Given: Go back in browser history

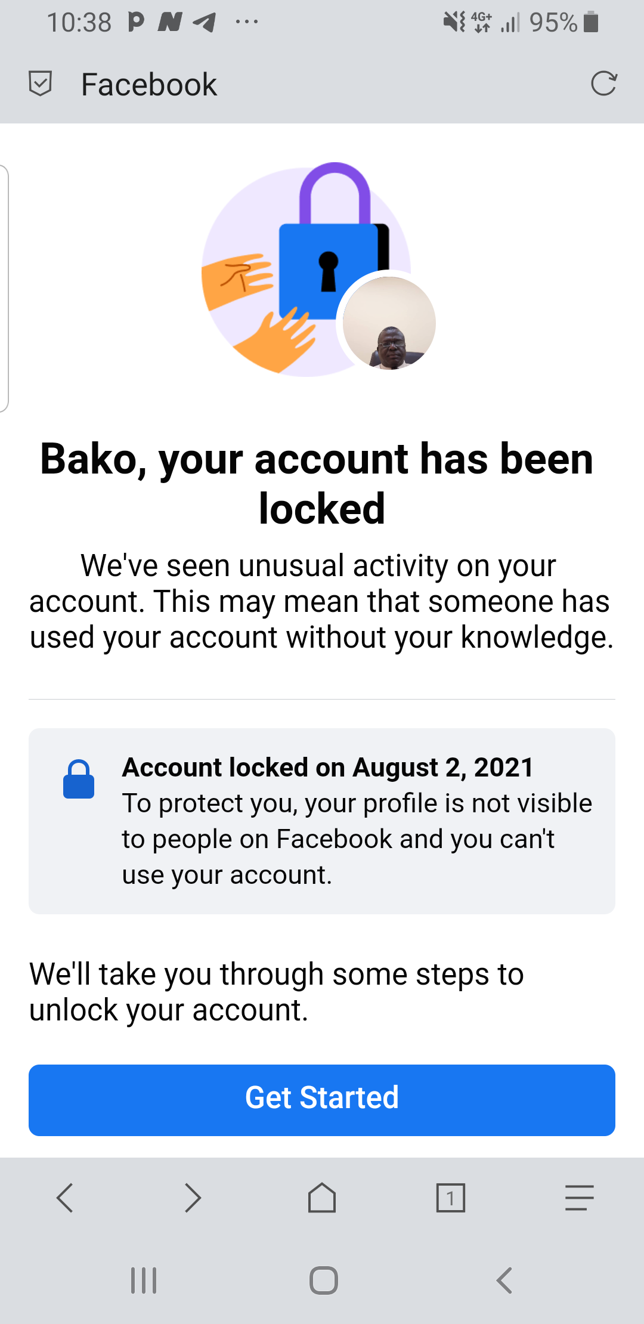Looking at the screenshot, I should pyautogui.click(x=64, y=1198).
